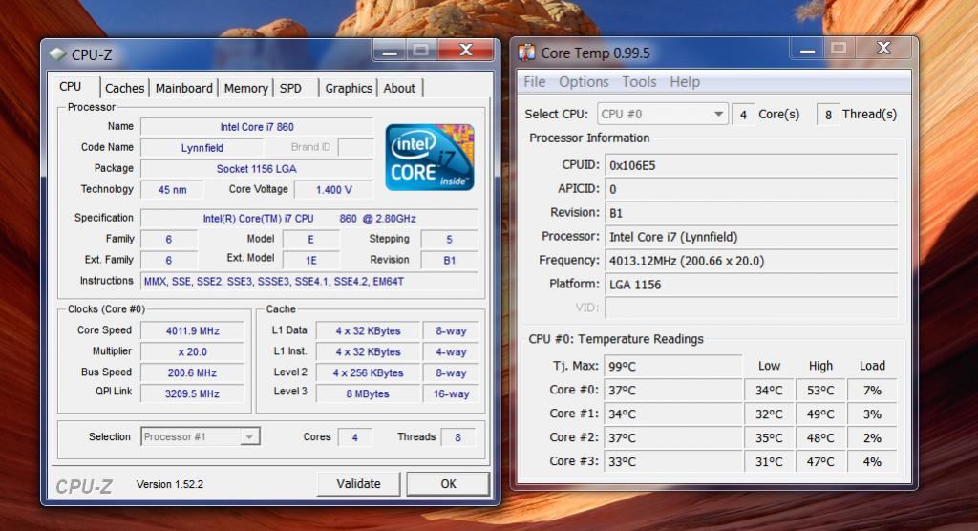Close the Core Temp window
978x531 pixels.
883,49
